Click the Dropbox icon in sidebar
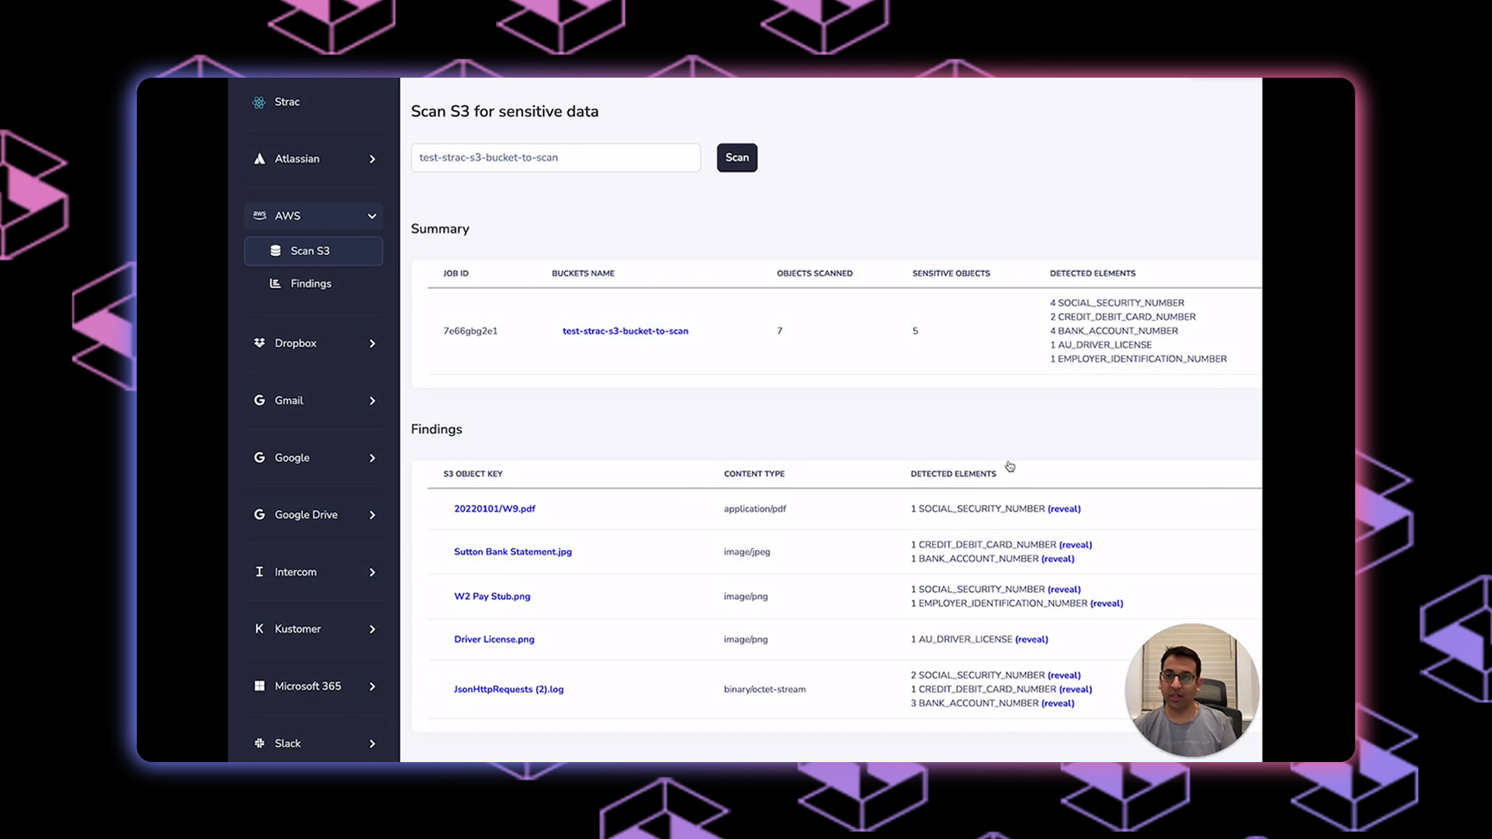 (260, 343)
